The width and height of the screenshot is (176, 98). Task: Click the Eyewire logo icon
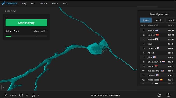3,3
